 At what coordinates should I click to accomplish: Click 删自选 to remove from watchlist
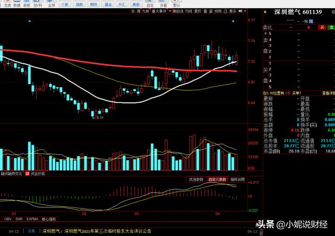click(178, 11)
